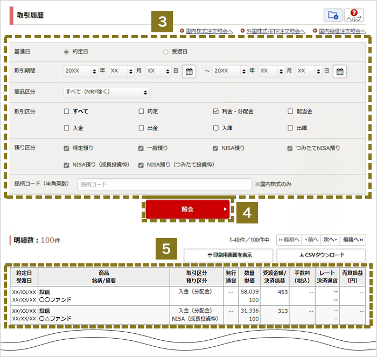Screen dimensions: 377x357
Task: Open the start month dropdown
Action: pos(121,71)
